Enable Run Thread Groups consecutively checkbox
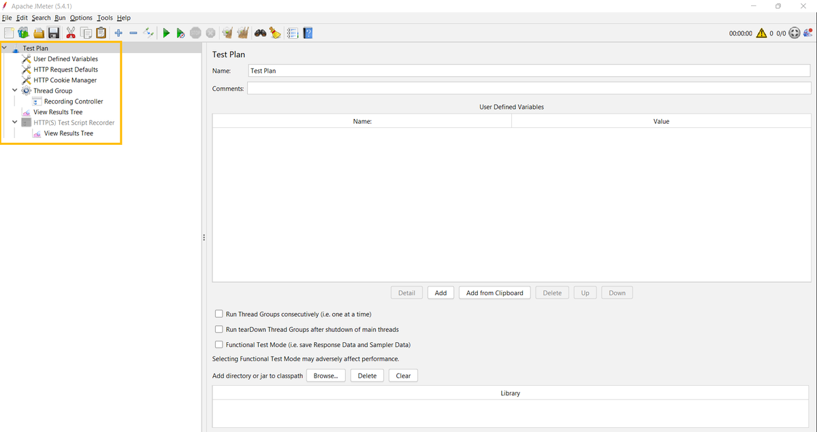Screen dimensions: 817x432 pos(219,314)
